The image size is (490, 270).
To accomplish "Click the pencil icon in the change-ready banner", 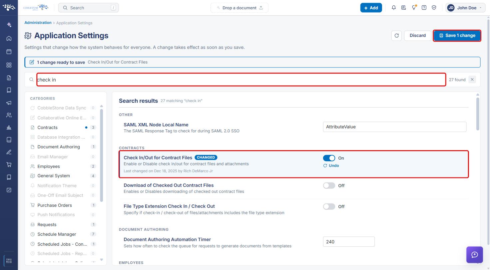I will (x=32, y=62).
